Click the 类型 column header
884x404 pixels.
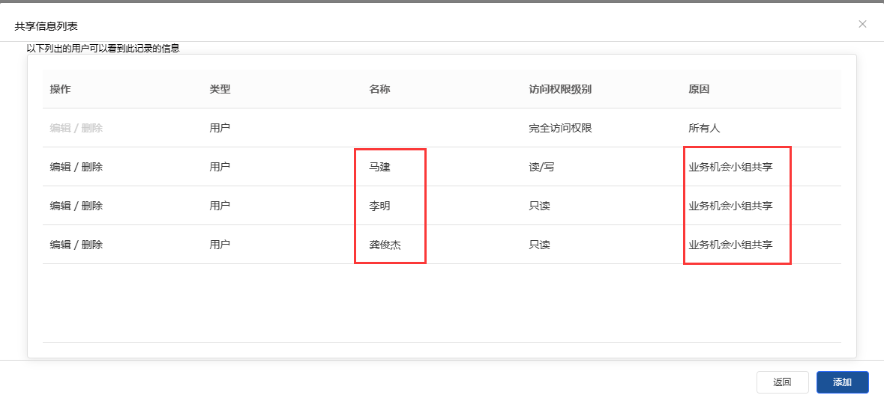point(220,89)
